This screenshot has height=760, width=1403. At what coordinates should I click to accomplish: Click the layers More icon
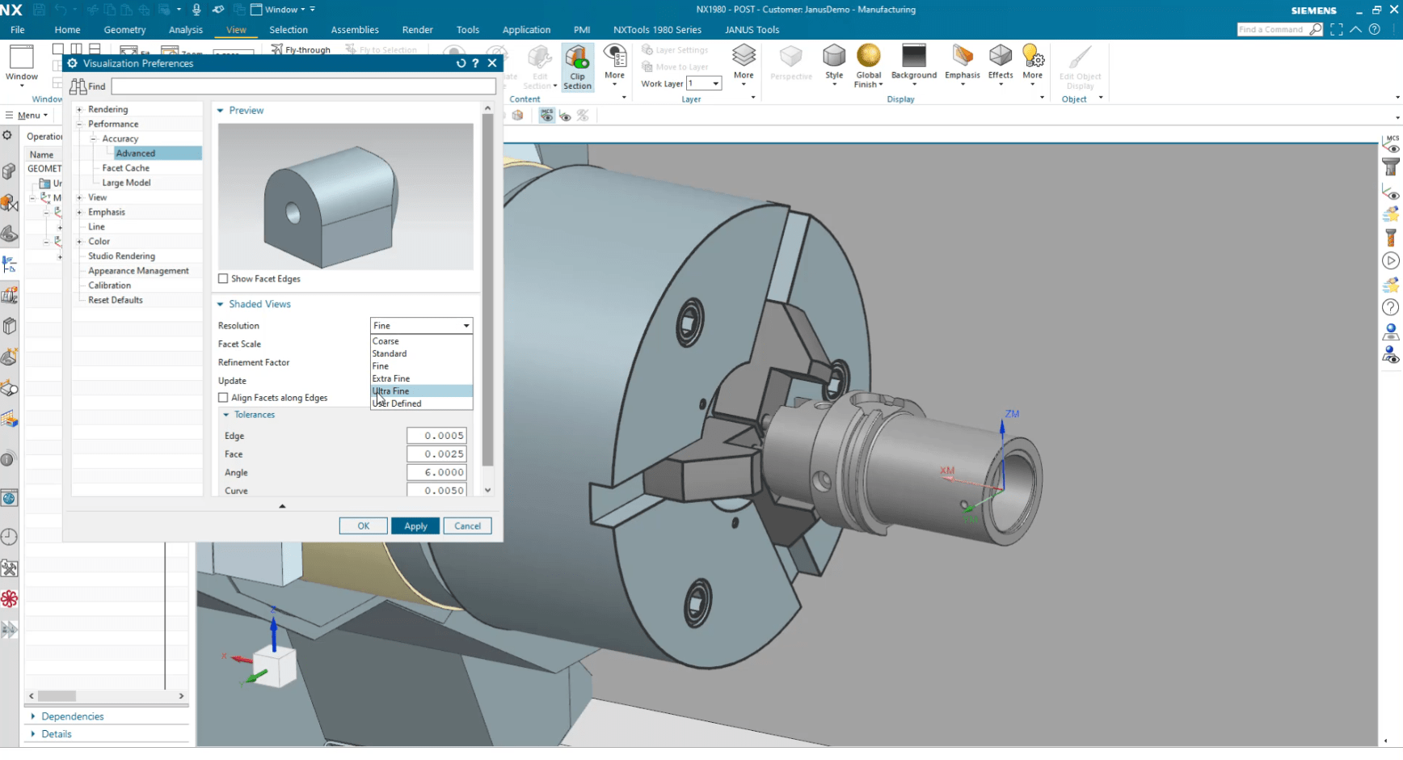(x=744, y=65)
